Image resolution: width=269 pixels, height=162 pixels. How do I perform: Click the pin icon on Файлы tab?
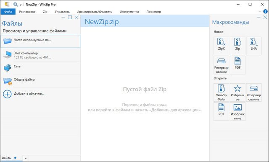(x=15, y=158)
